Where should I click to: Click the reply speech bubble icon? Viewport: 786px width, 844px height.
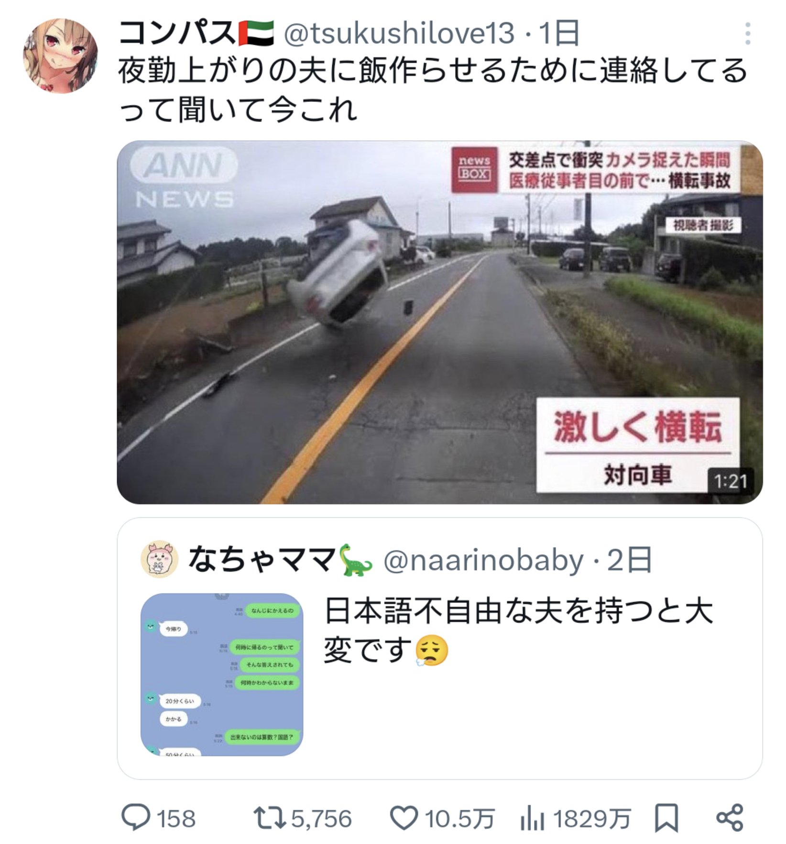click(x=136, y=818)
